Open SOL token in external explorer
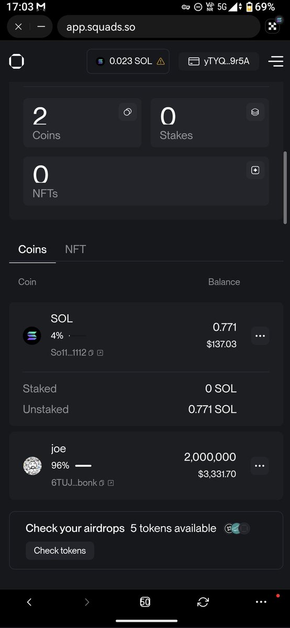This screenshot has width=290, height=628. [x=100, y=353]
